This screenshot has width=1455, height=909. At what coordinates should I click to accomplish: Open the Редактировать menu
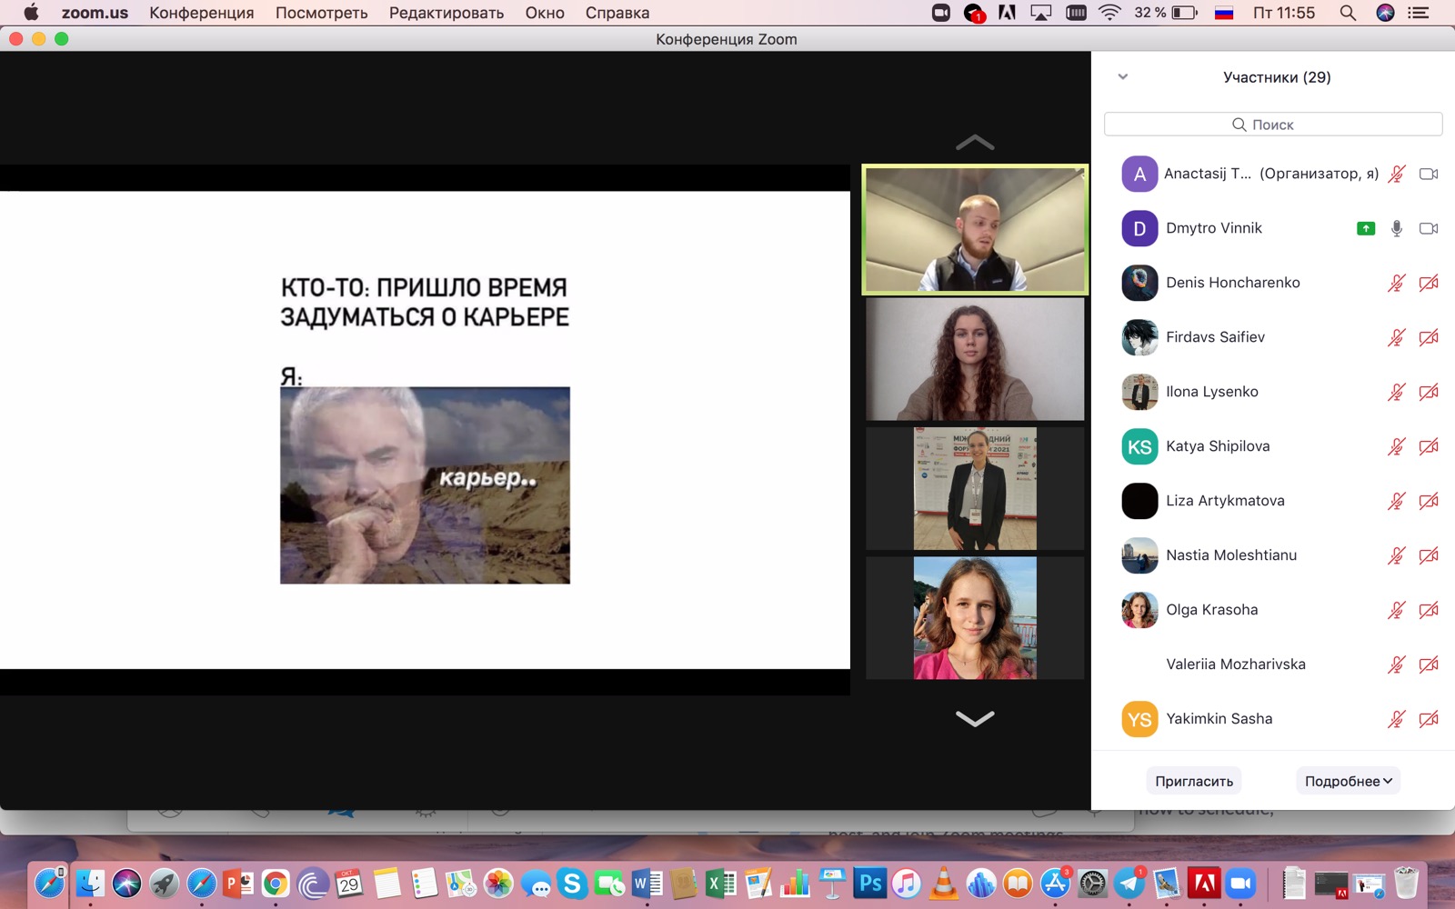point(447,13)
